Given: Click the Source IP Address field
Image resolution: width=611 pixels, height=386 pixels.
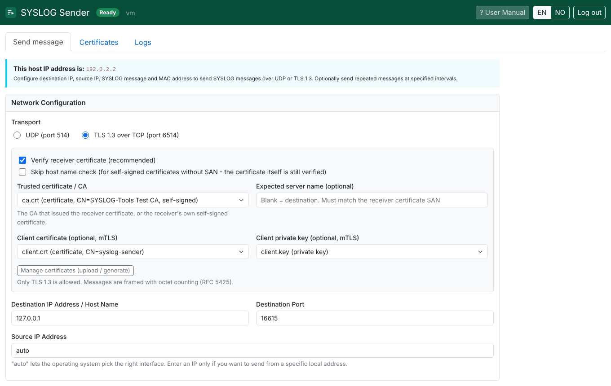Looking at the screenshot, I should pos(252,351).
